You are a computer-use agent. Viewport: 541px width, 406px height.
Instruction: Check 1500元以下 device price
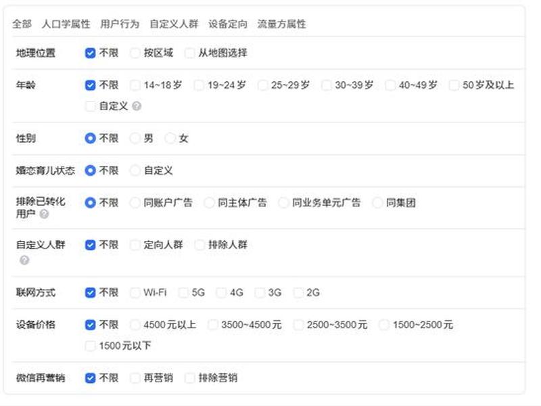click(x=90, y=346)
